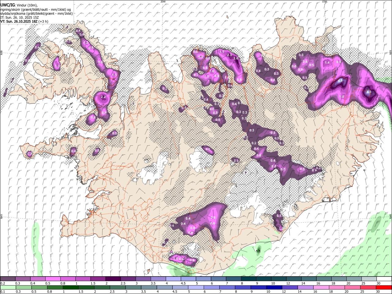Click the '12' label in the snow scale row
The height and width of the screenshot is (294, 392).
point(288,283)
